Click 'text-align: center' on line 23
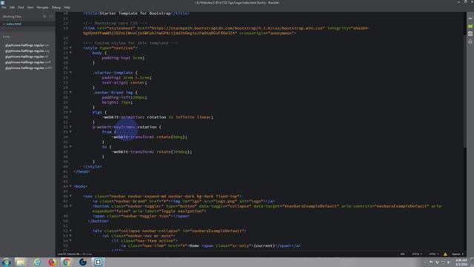 point(124,82)
